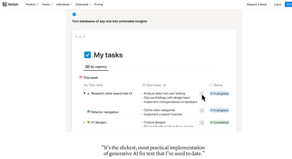Click the Aa icon in the Task name header
This screenshot has height=159, width=292.
pos(85,85)
